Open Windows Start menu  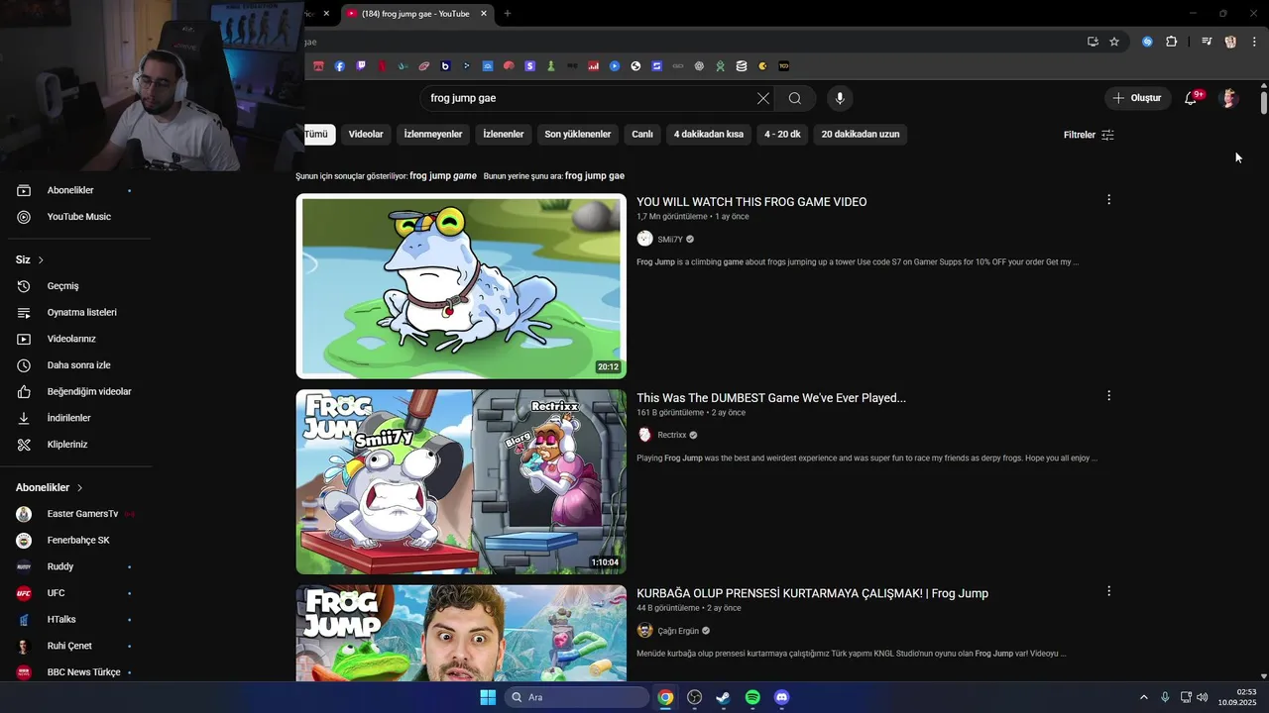click(488, 697)
